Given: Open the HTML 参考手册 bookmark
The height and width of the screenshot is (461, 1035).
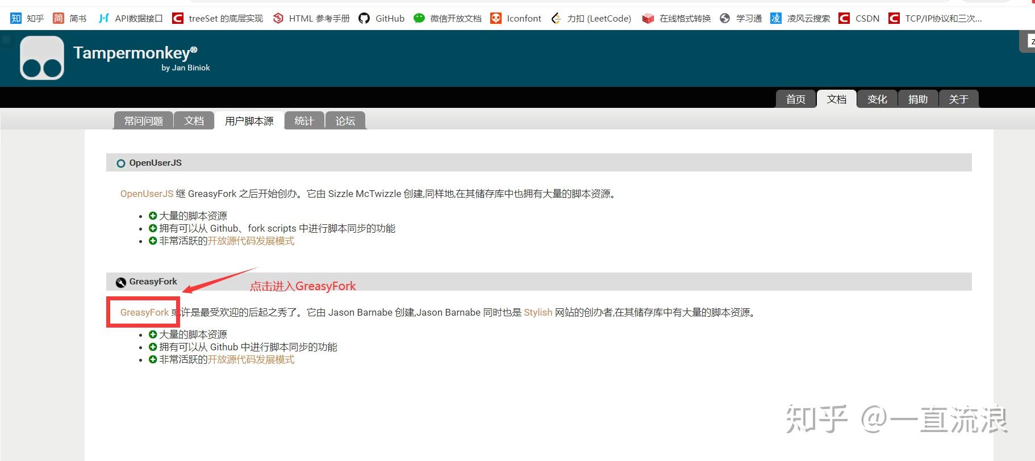Looking at the screenshot, I should tap(311, 18).
